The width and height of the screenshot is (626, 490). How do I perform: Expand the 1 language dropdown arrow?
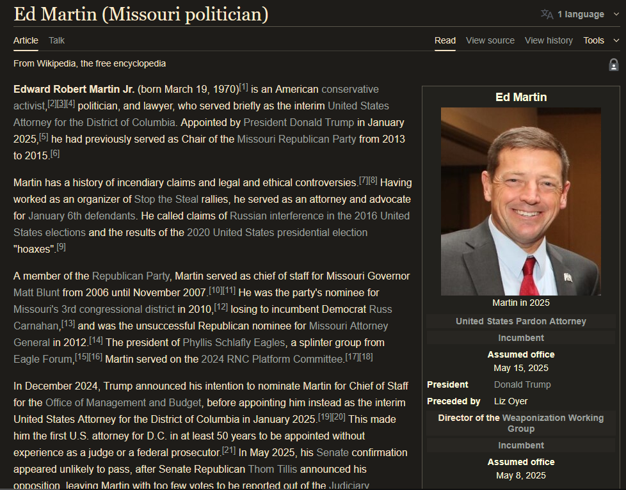(616, 14)
